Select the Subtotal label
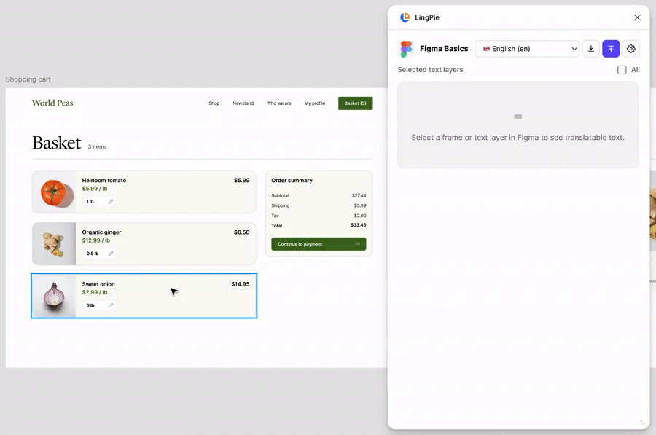 [x=280, y=195]
